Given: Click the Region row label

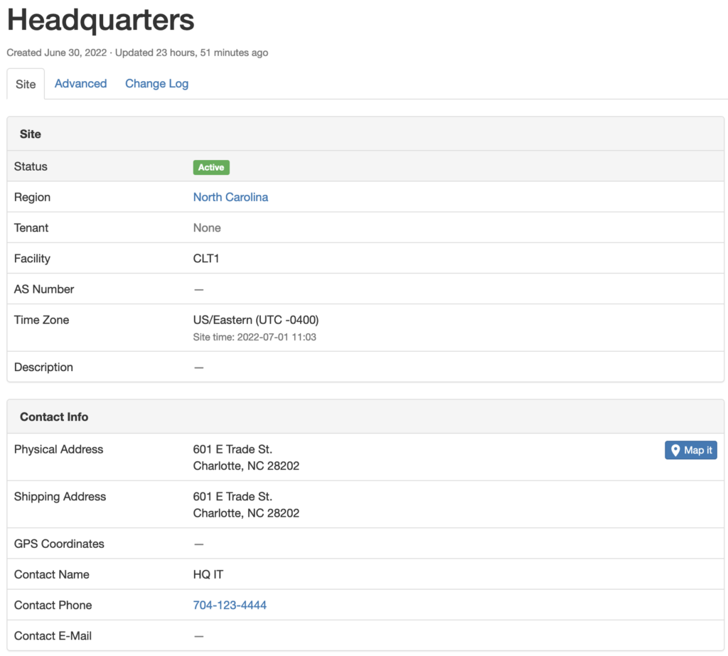Looking at the screenshot, I should 32,197.
